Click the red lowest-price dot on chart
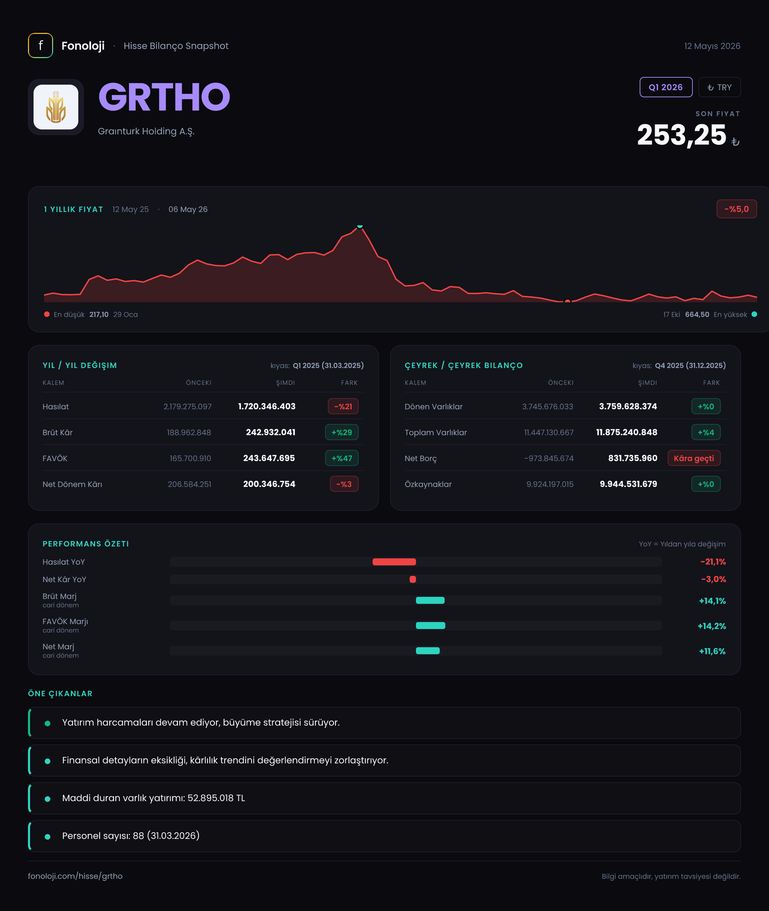 pyautogui.click(x=567, y=301)
